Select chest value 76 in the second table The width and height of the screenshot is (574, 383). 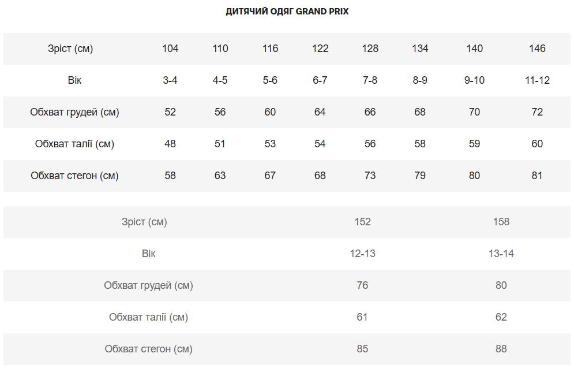pyautogui.click(x=362, y=285)
